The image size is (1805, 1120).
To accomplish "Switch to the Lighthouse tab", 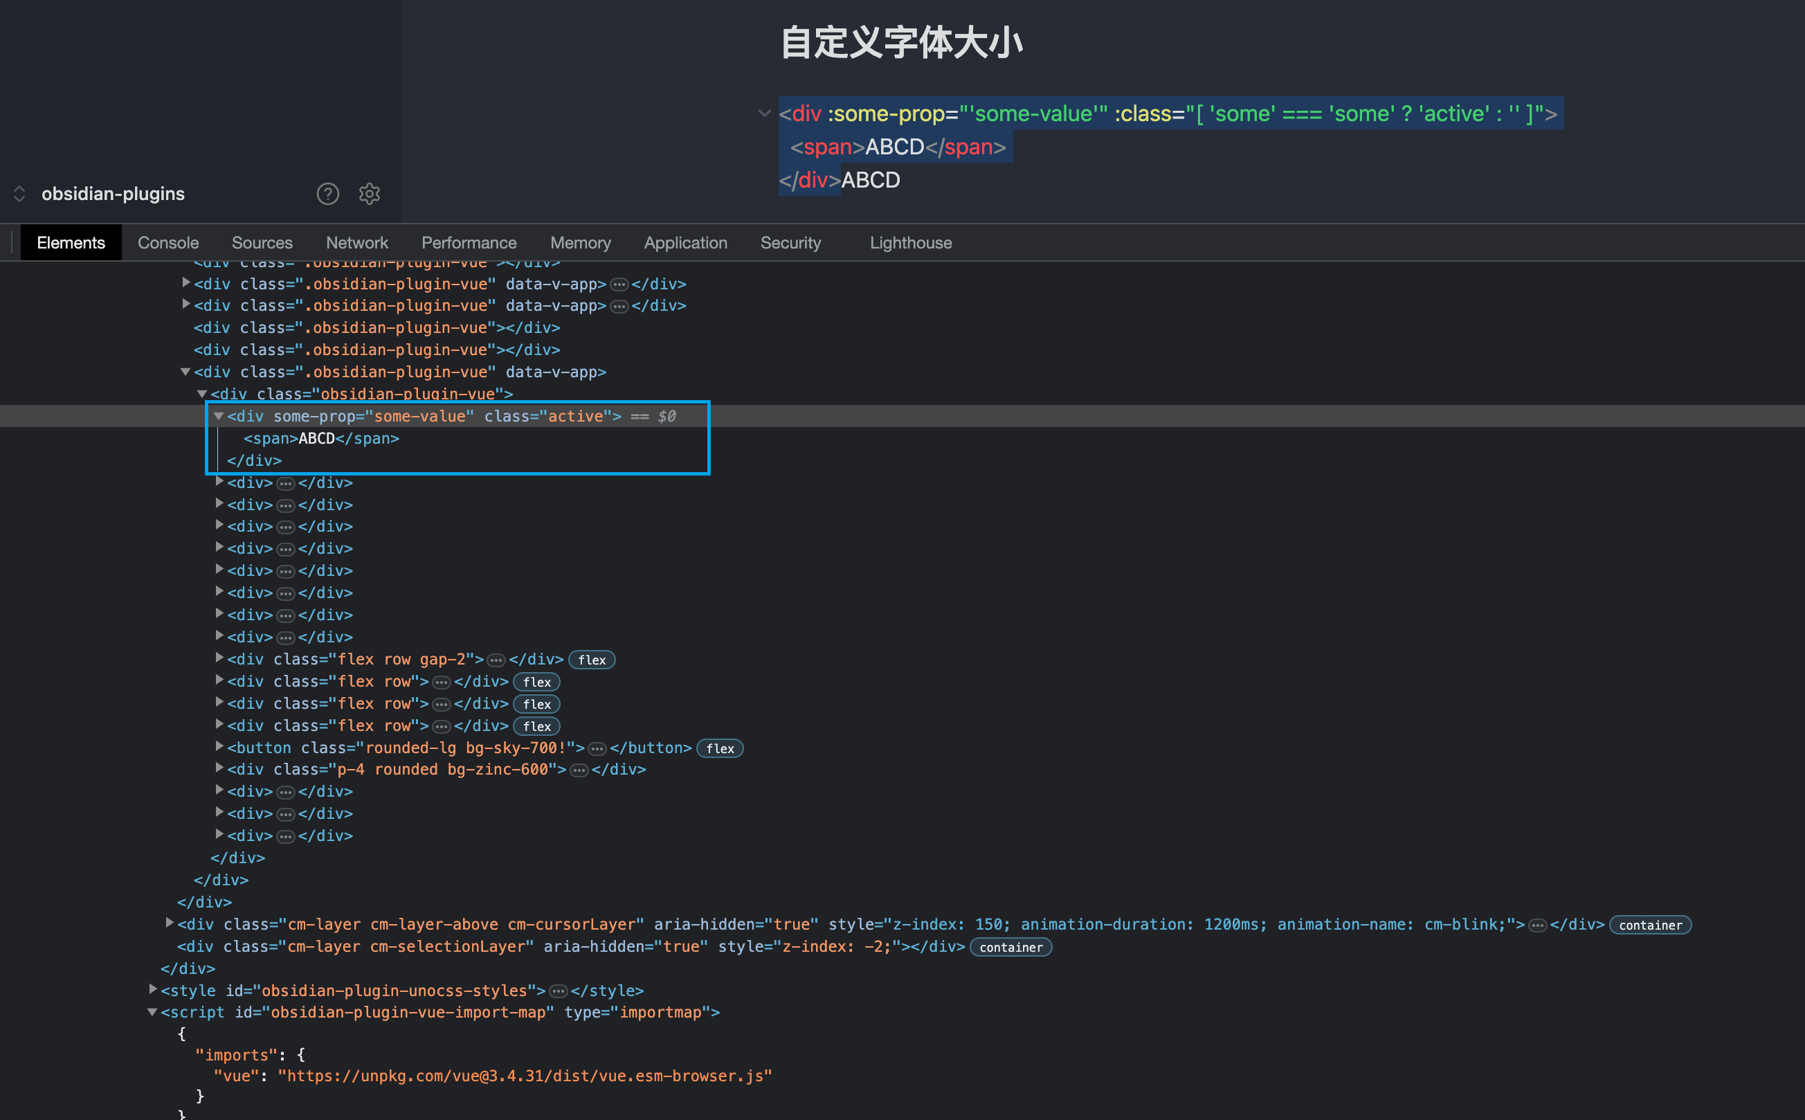I will tap(910, 243).
